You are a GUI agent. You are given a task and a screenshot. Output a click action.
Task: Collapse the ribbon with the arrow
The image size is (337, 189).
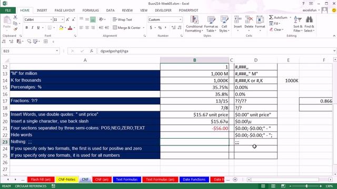334,36
